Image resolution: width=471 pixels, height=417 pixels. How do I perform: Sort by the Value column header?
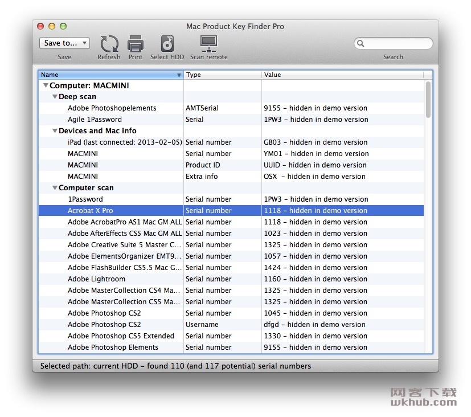pos(342,75)
